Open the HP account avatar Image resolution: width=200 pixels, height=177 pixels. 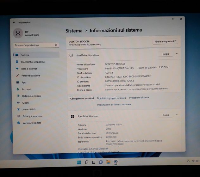coord(18,33)
